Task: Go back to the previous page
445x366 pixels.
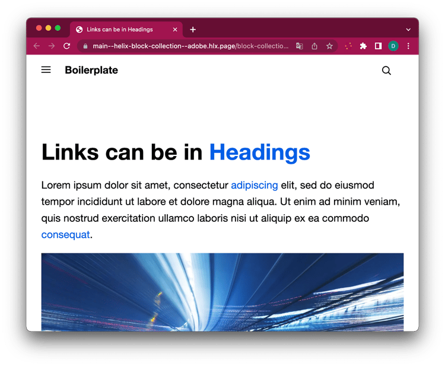Action: coord(37,46)
